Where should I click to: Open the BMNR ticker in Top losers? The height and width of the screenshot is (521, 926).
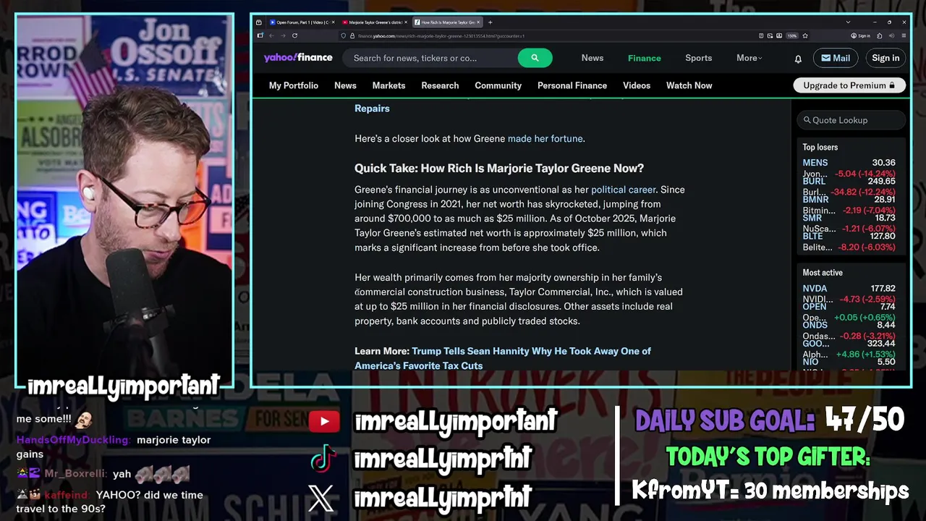click(815, 200)
